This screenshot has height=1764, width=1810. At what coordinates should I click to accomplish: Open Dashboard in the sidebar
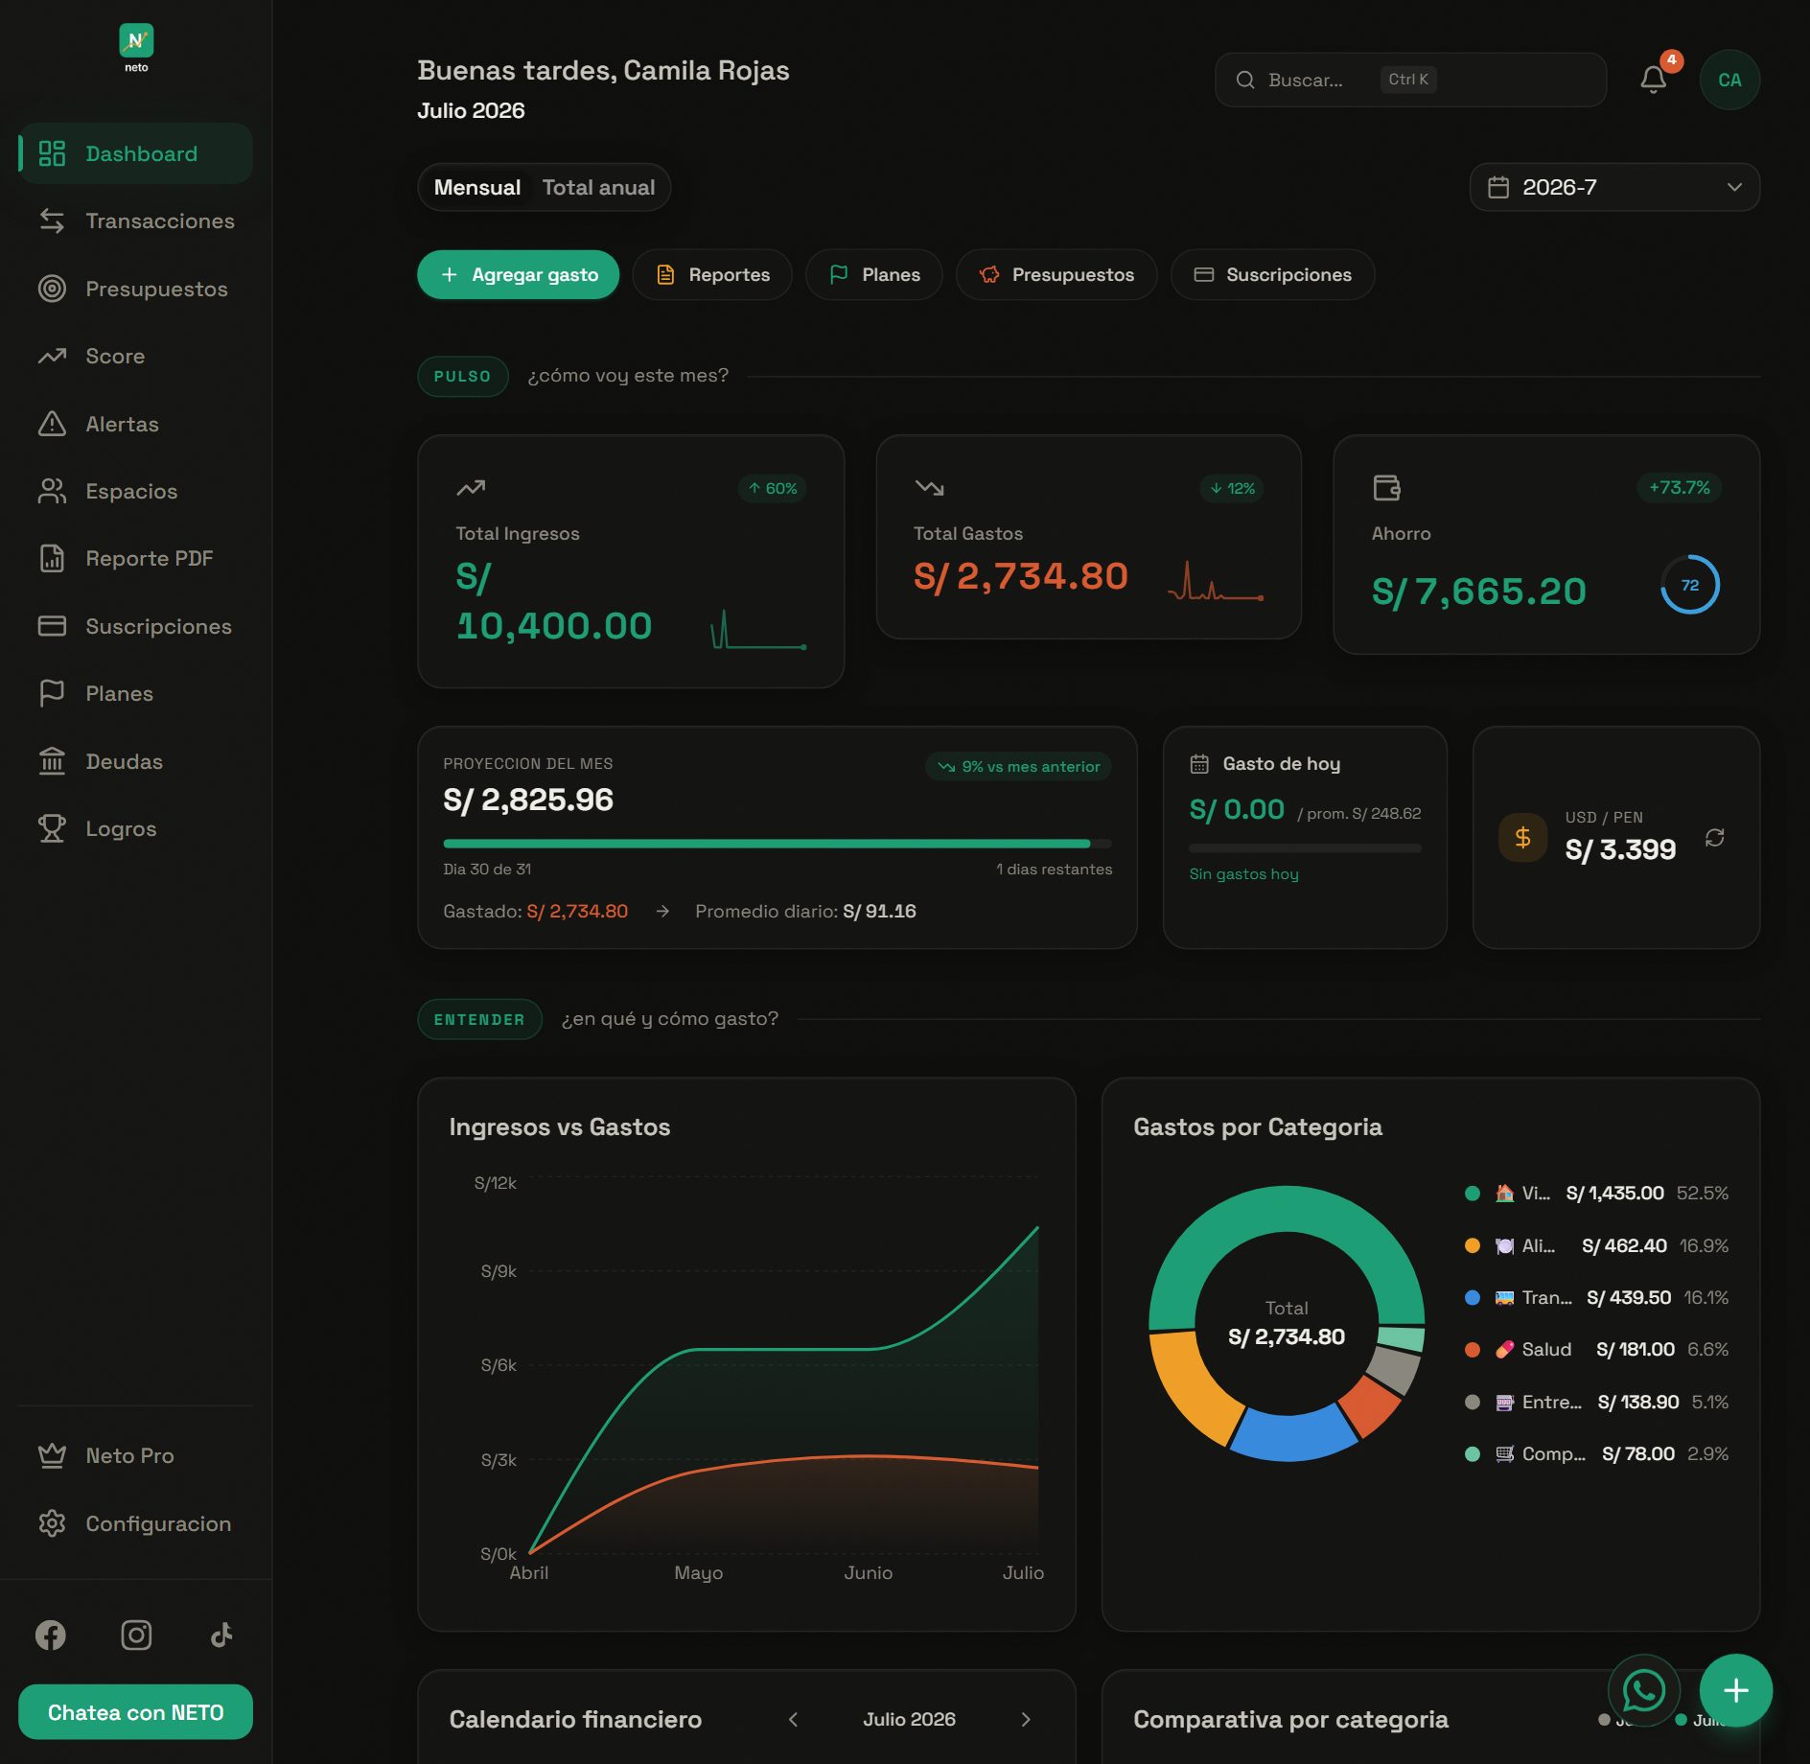coord(136,153)
